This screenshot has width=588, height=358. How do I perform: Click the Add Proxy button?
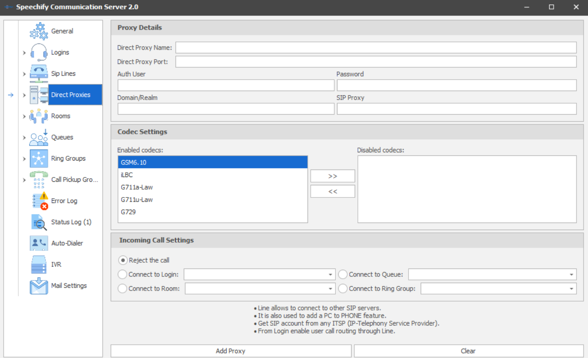(x=231, y=351)
